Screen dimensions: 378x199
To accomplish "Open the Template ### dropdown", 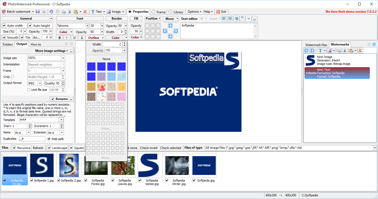I will (x=61, y=120).
